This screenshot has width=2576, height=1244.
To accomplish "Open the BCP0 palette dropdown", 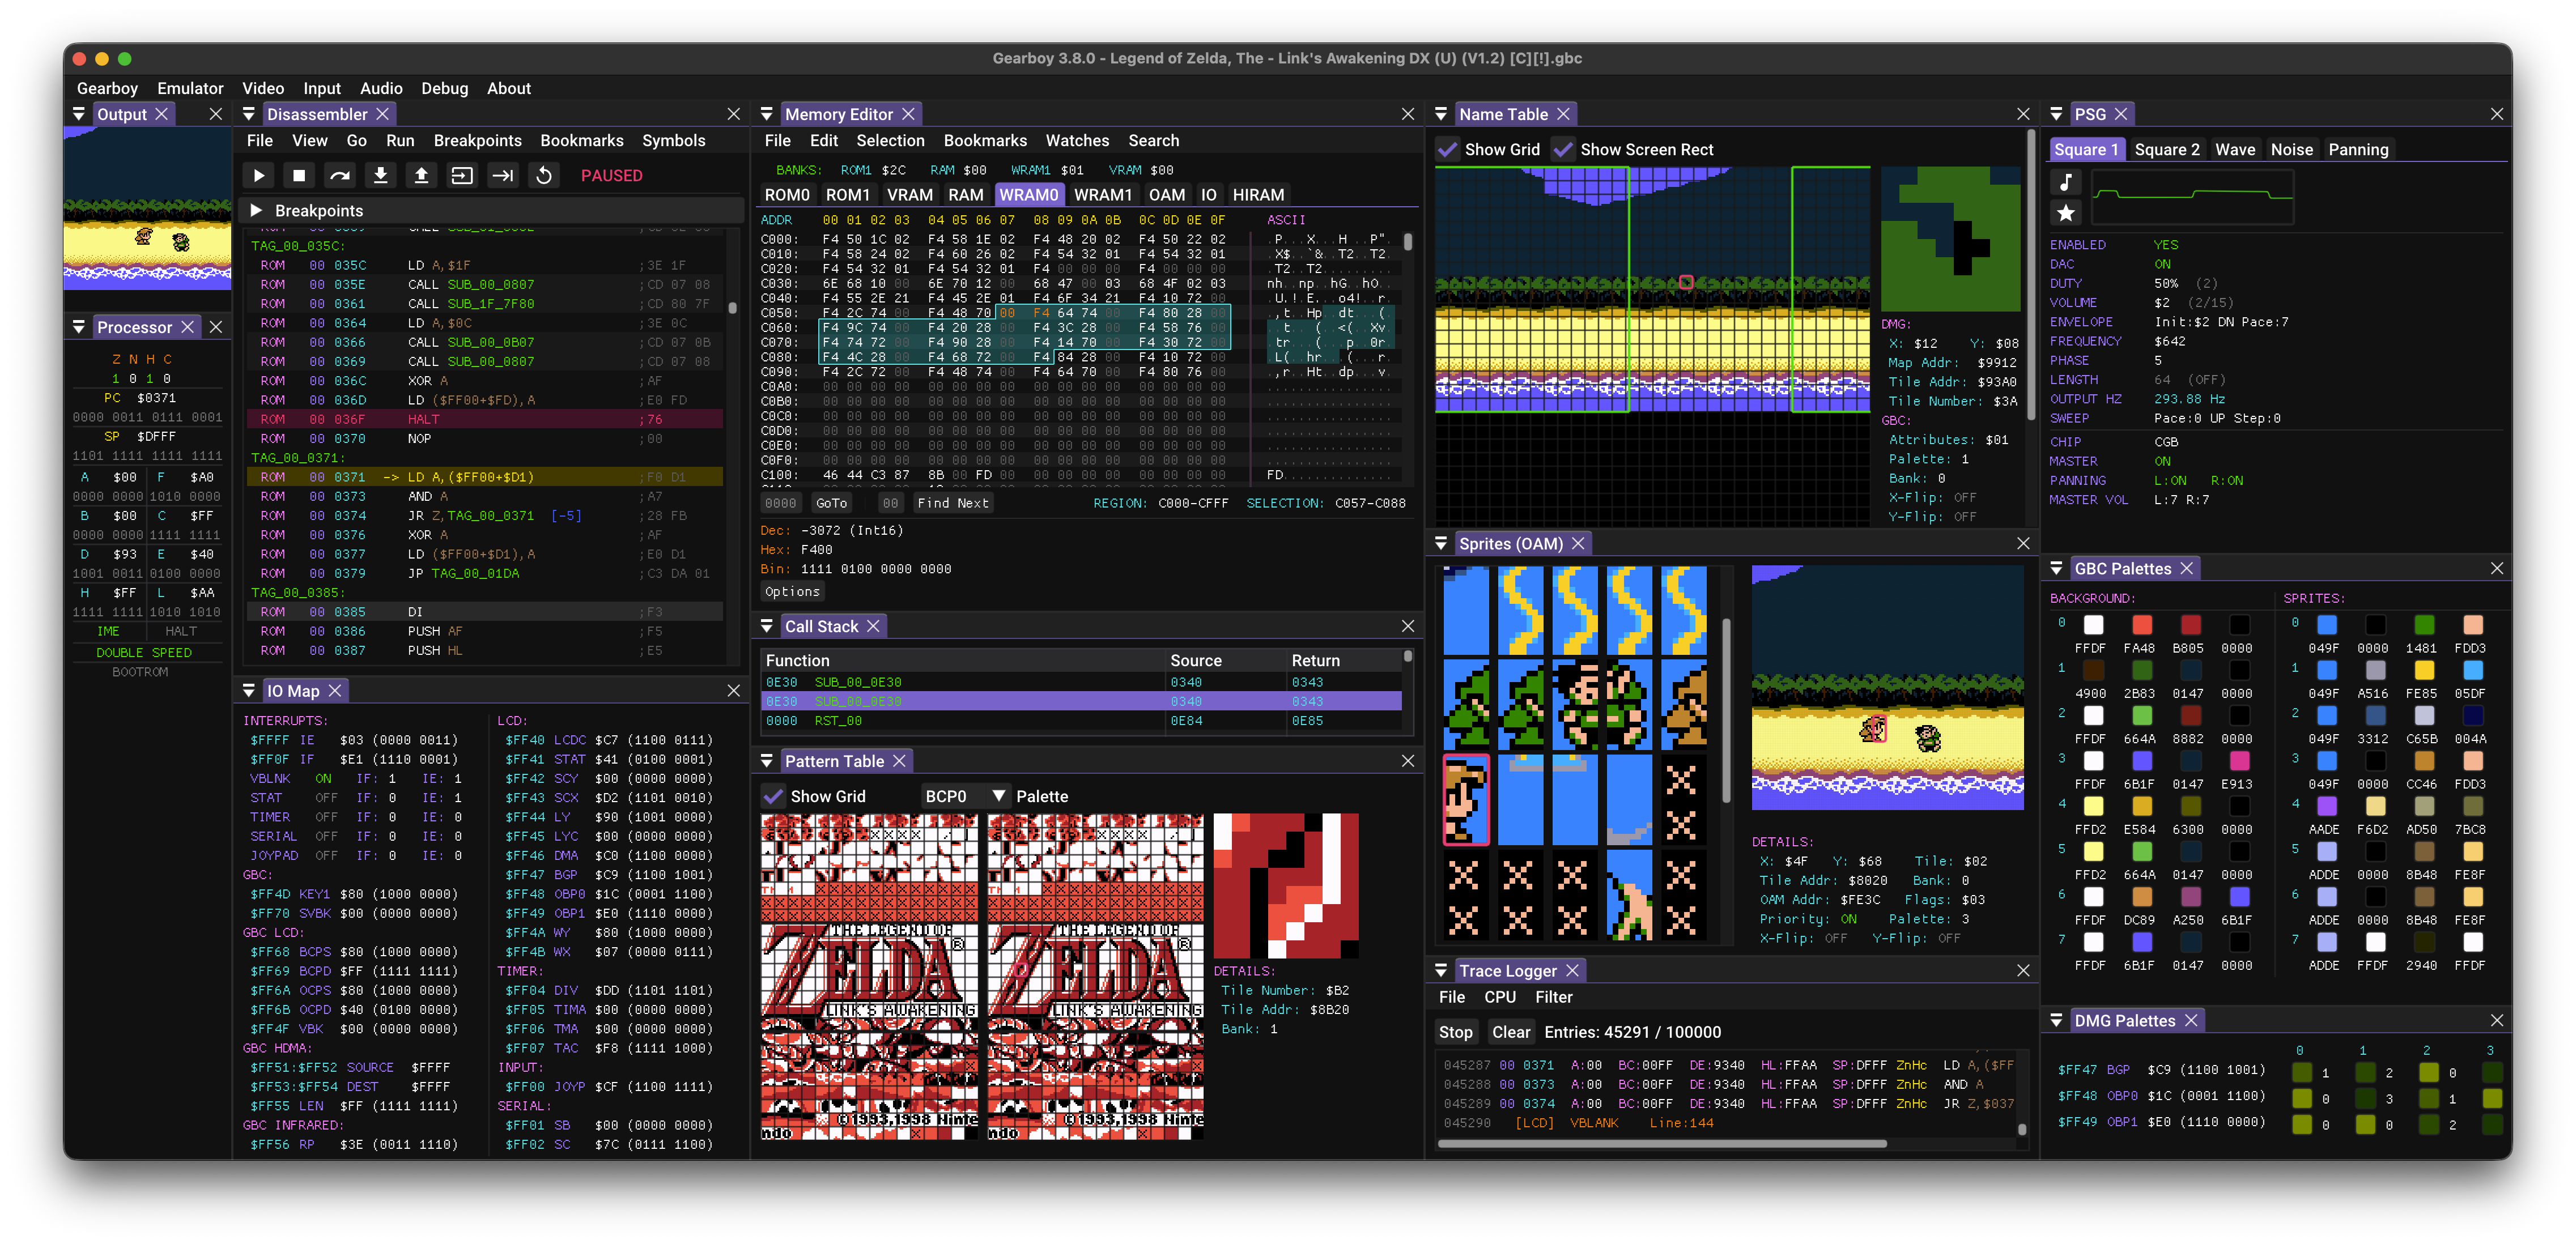I will click(997, 796).
